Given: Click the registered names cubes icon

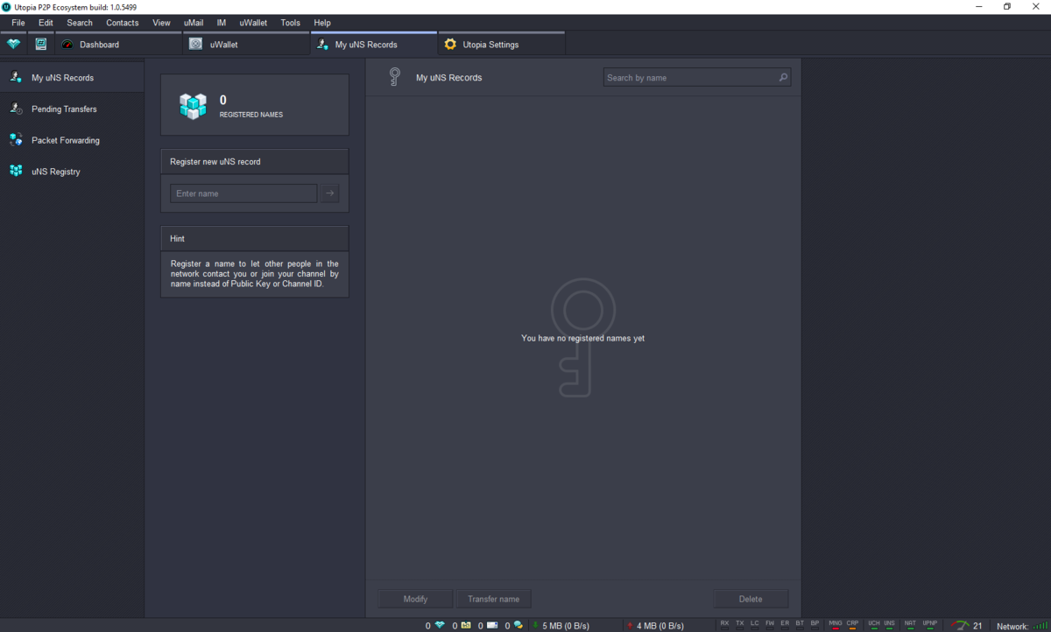Looking at the screenshot, I should pos(193,105).
